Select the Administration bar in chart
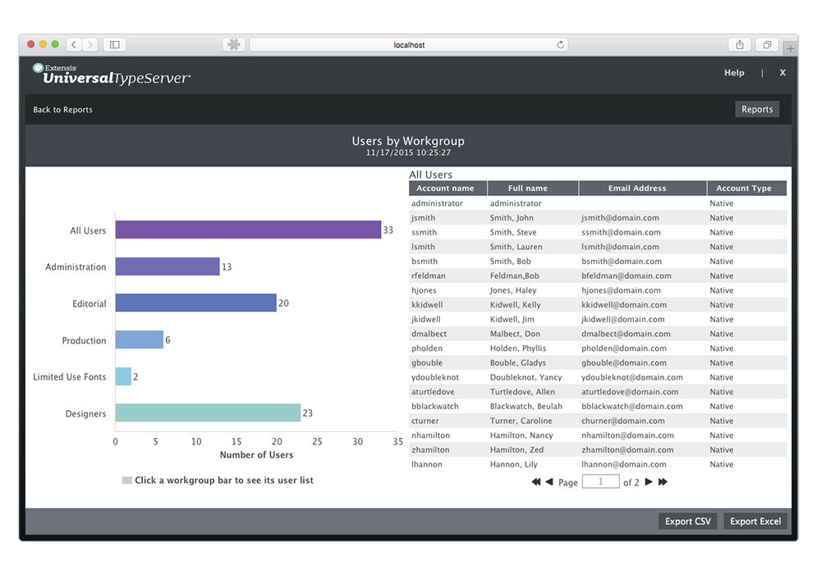Image resolution: width=817 pixels, height=574 pixels. [x=168, y=266]
